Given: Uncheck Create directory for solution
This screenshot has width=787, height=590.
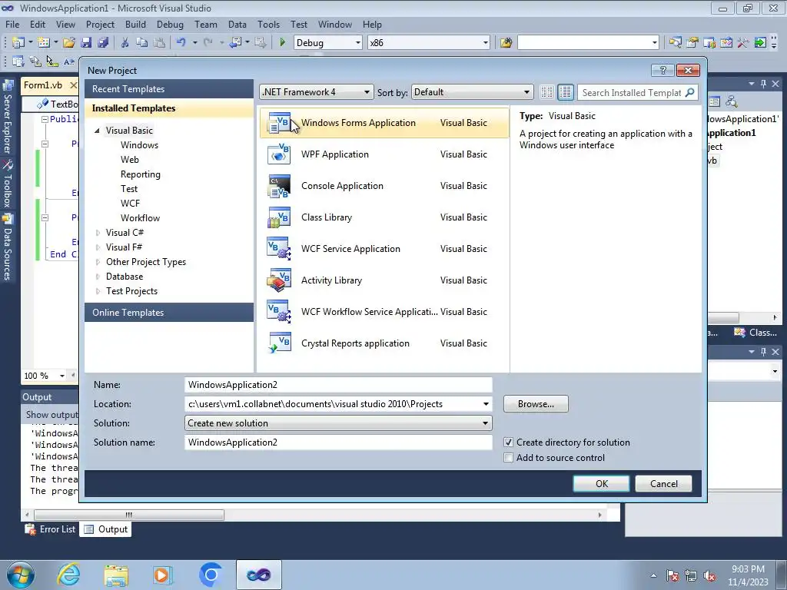Looking at the screenshot, I should pos(509,442).
